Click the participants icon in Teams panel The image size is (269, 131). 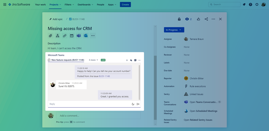(131, 60)
